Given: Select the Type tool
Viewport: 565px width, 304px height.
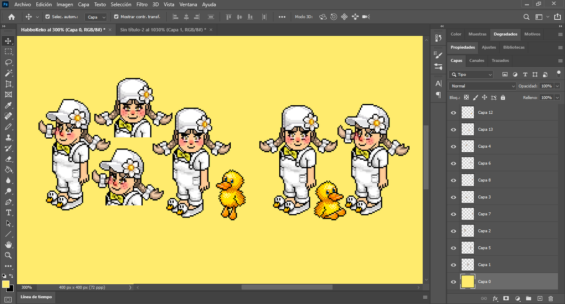Looking at the screenshot, I should pos(8,213).
